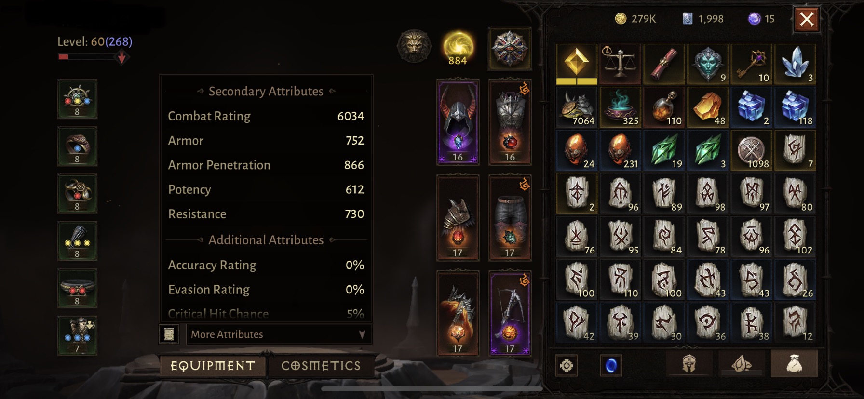This screenshot has height=399, width=864.
Task: Switch inventory filter to pouch materials
Action: pos(794,364)
